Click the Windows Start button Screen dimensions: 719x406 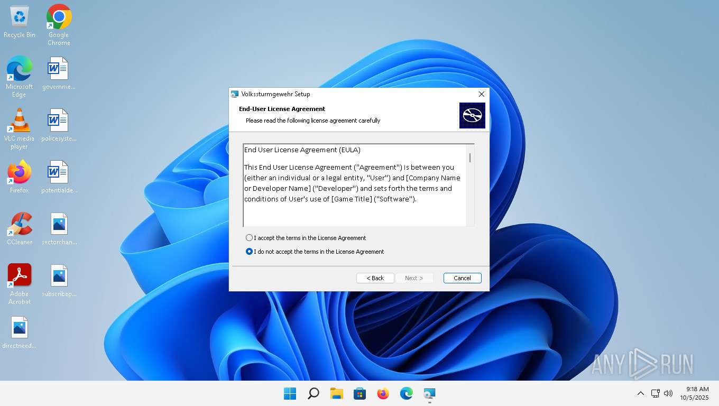pyautogui.click(x=290, y=393)
